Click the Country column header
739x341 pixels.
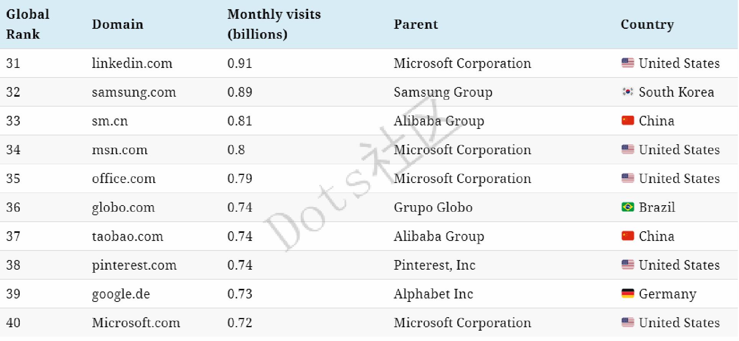tap(647, 25)
